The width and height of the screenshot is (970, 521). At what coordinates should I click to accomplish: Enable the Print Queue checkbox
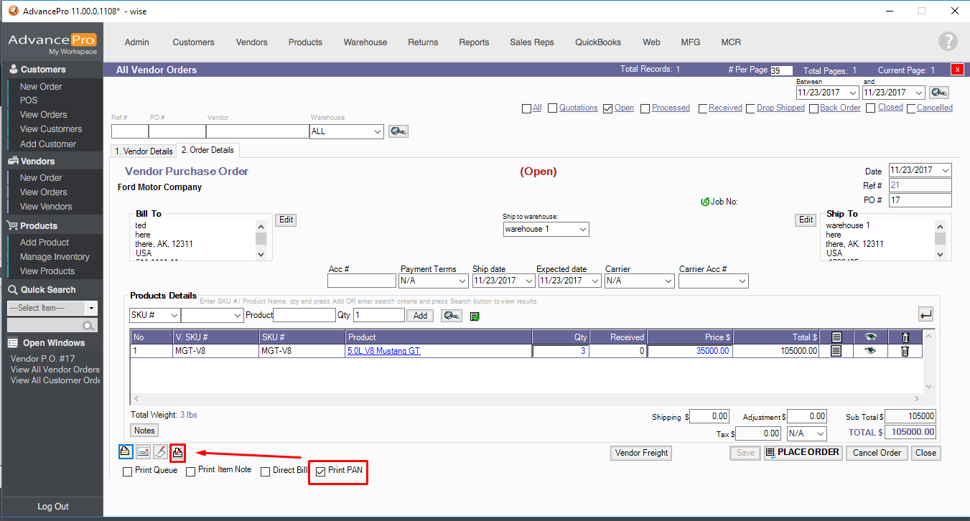click(x=128, y=471)
